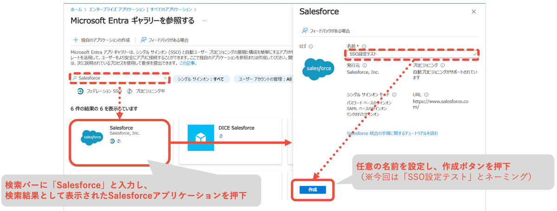Clear the Salesforce search text with X
The width and height of the screenshot is (557, 211).
pos(165,78)
